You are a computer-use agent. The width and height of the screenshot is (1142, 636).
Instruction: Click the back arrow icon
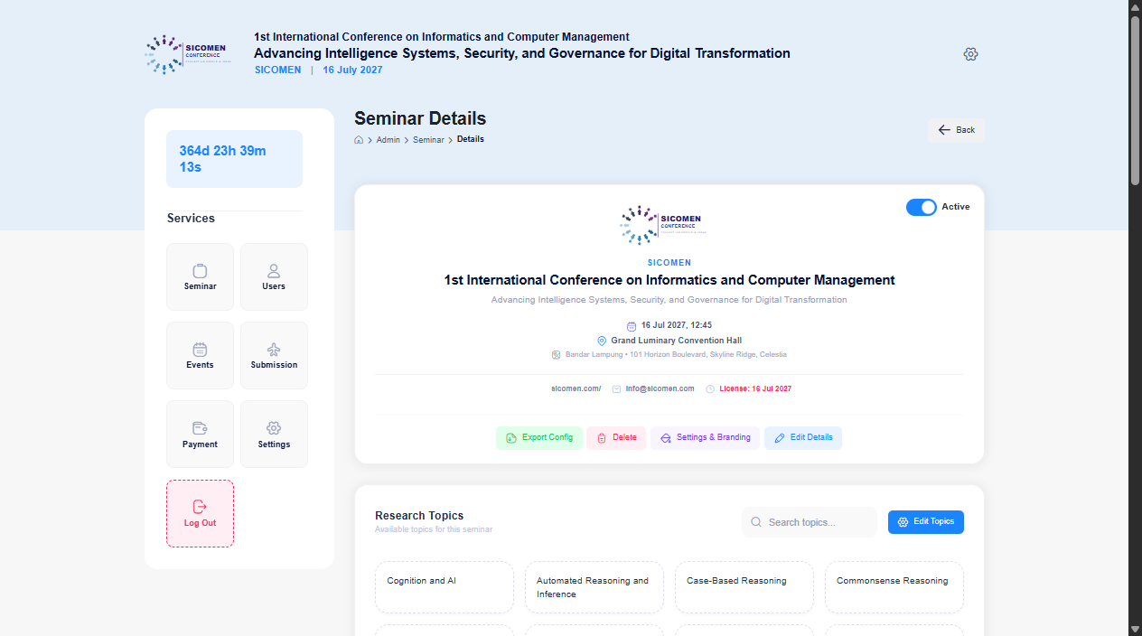pyautogui.click(x=944, y=130)
